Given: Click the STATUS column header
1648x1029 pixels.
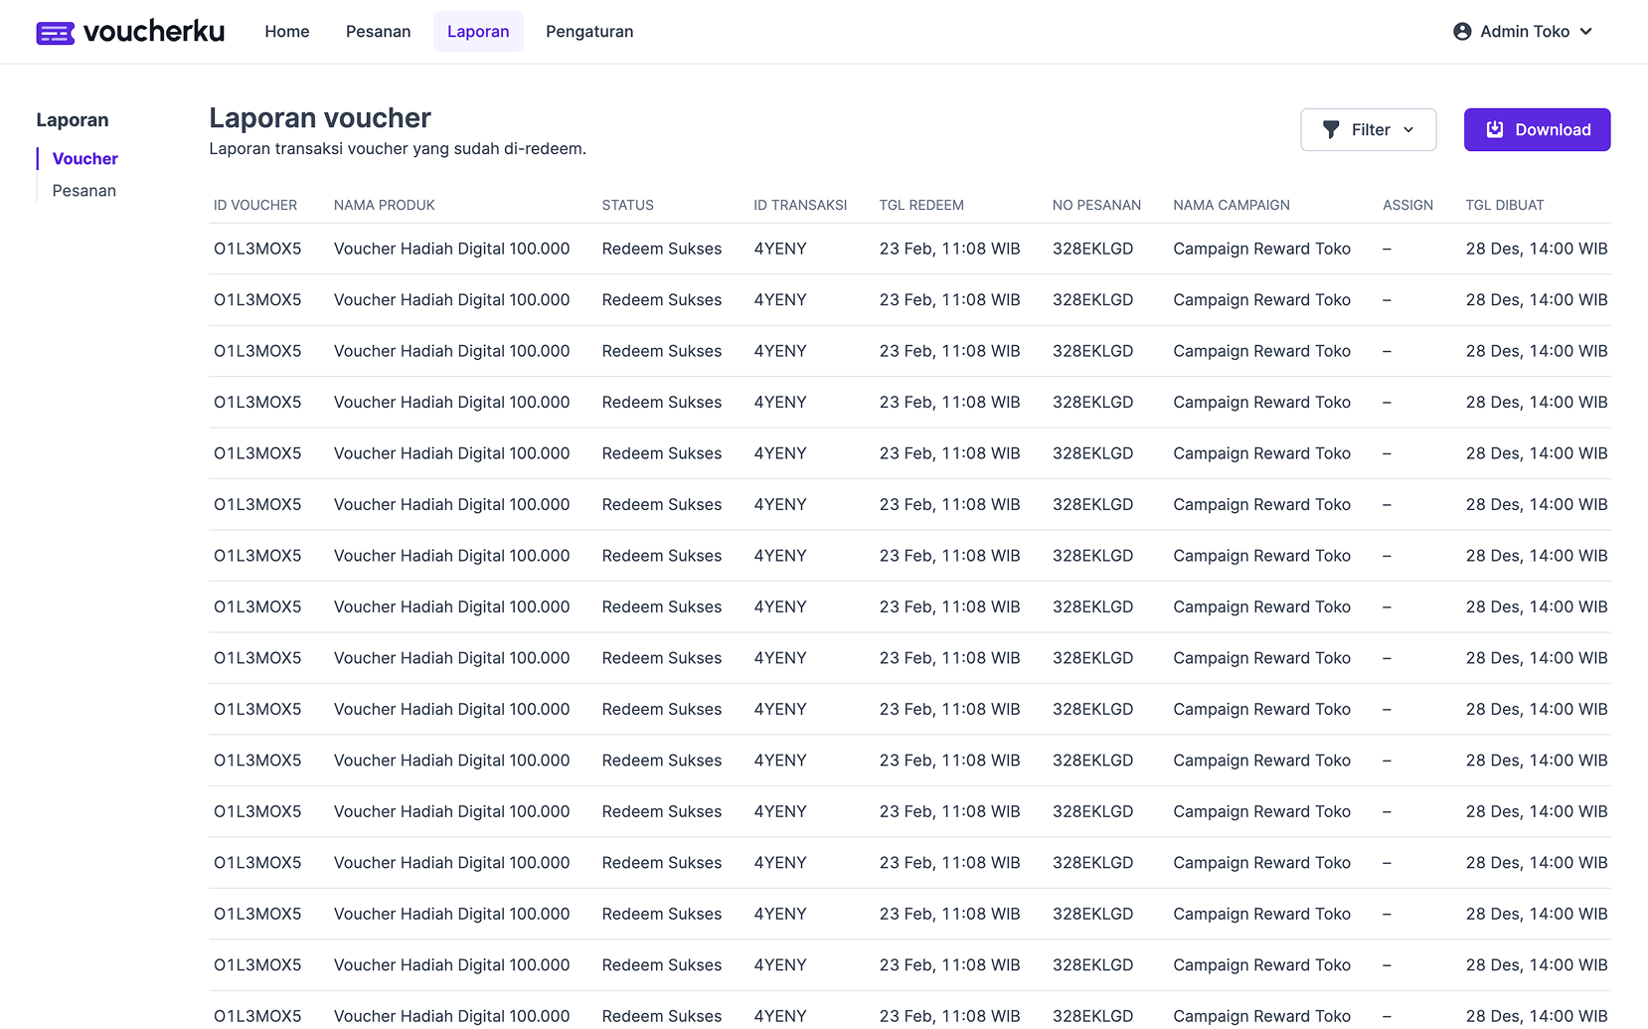Looking at the screenshot, I should [627, 206].
